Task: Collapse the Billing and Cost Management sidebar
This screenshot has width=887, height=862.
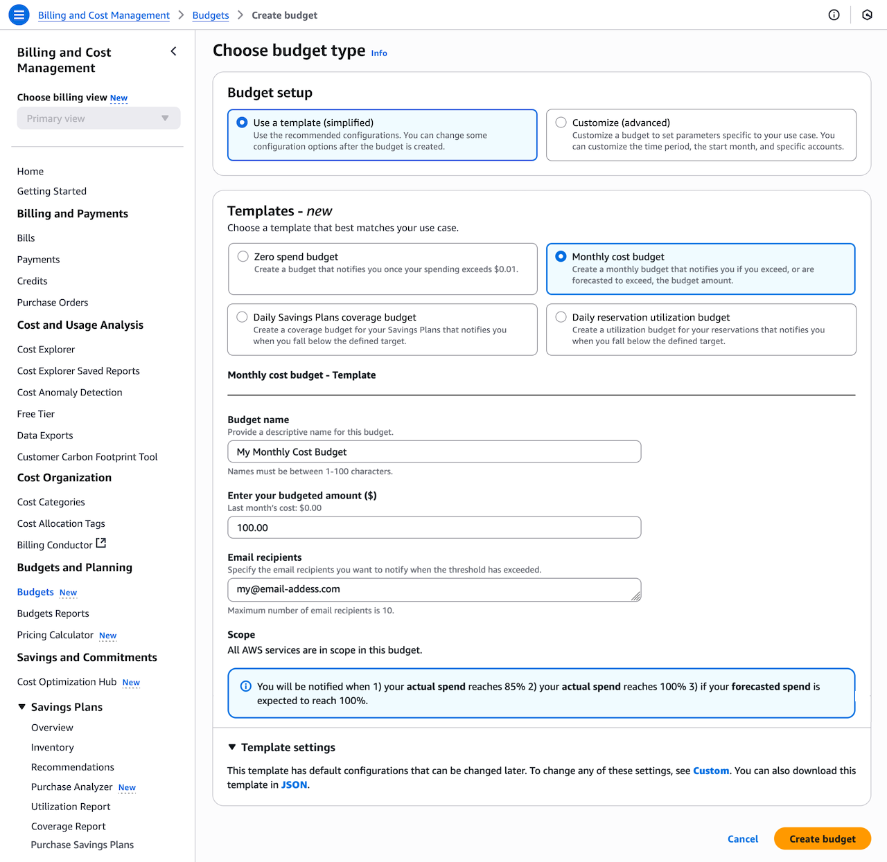Action: (x=173, y=51)
